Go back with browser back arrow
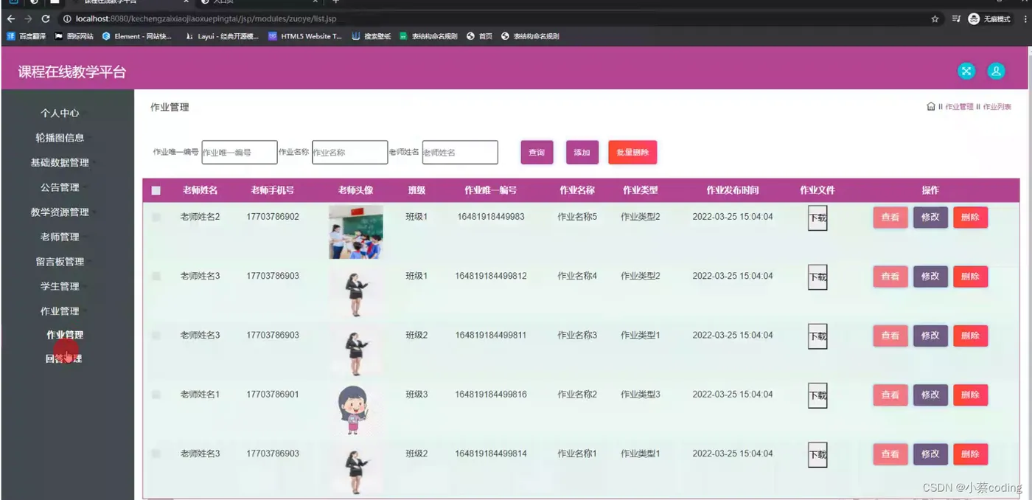 [x=10, y=18]
